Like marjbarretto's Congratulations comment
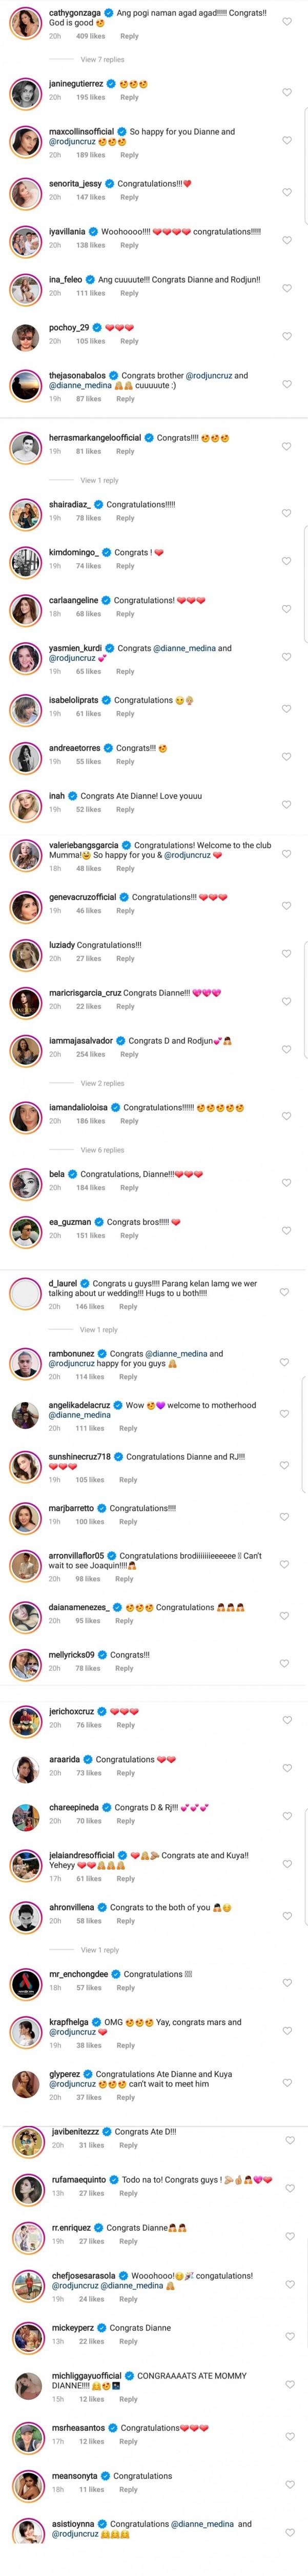Image resolution: width=308 pixels, height=2576 pixels. [x=286, y=1516]
